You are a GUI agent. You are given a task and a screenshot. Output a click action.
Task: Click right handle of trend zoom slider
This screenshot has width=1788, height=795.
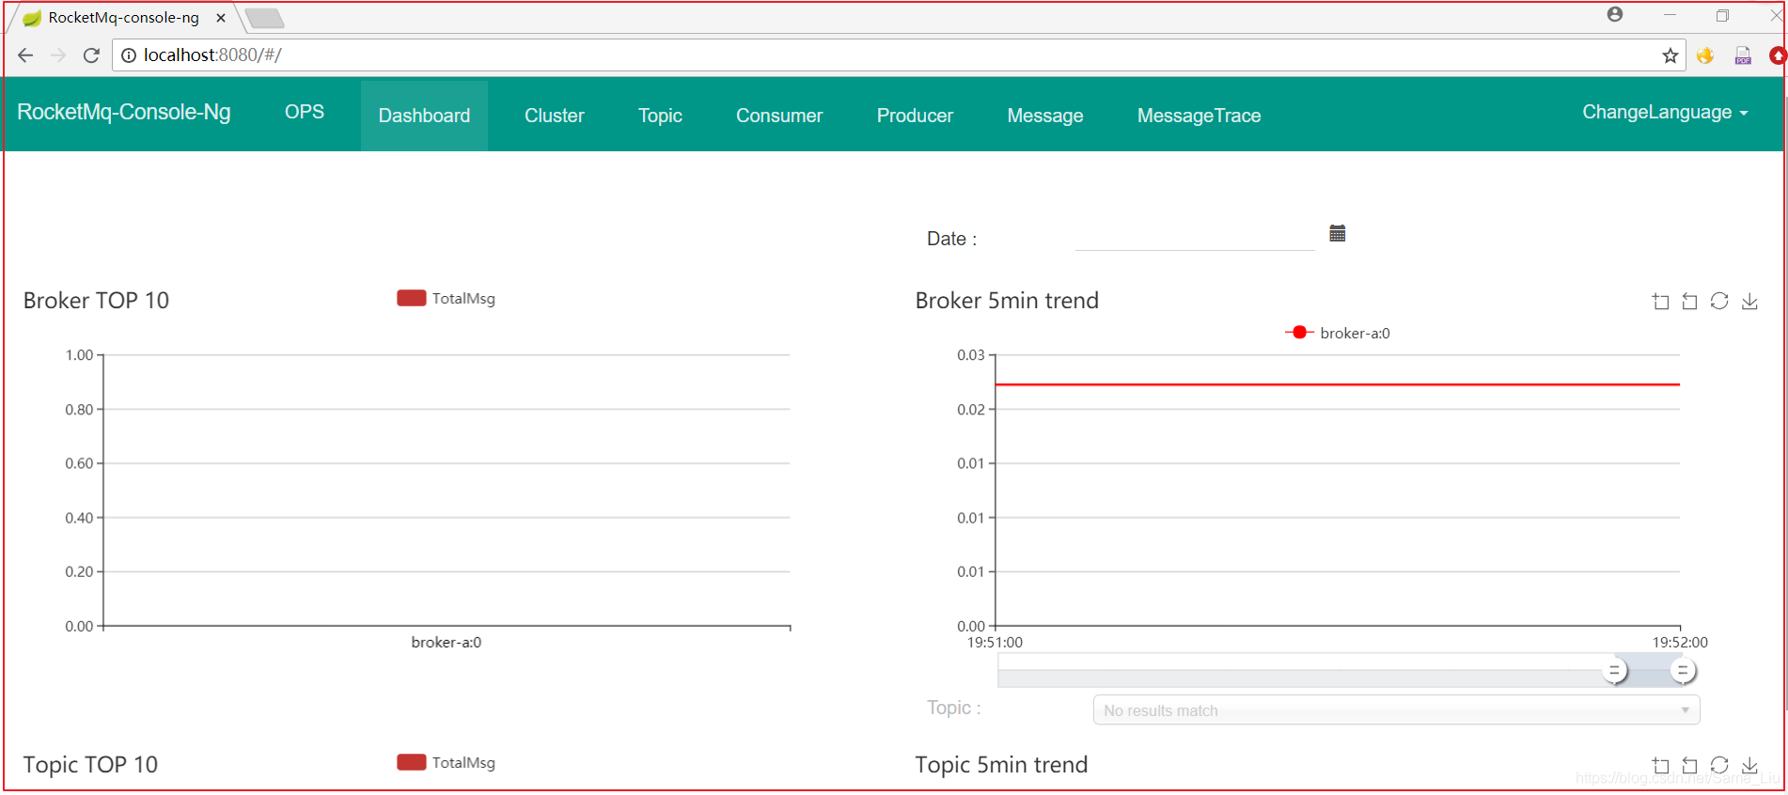point(1683,671)
